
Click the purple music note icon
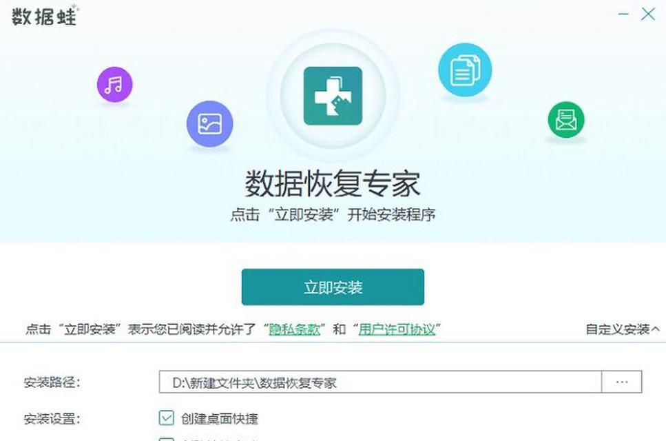(115, 85)
